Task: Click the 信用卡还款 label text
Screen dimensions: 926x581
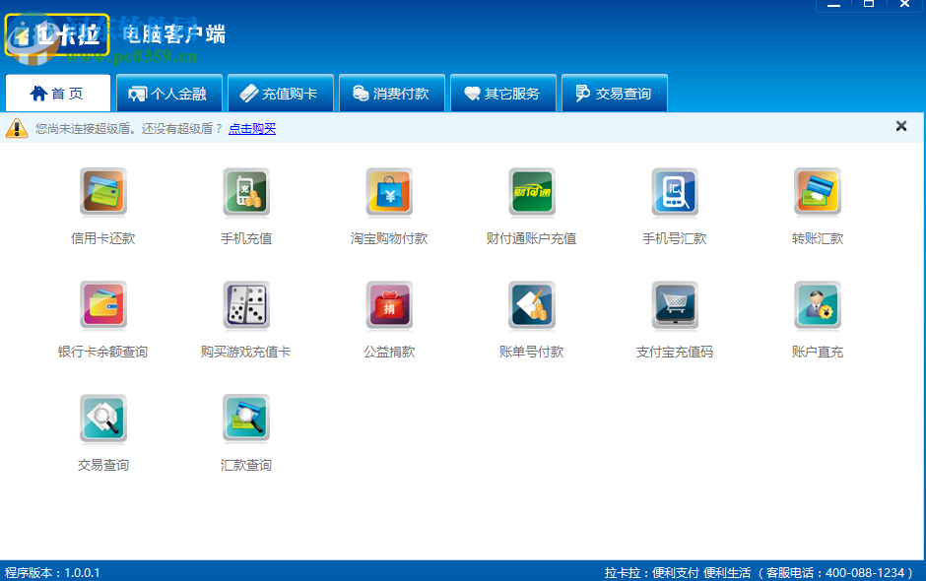Action: click(x=103, y=238)
